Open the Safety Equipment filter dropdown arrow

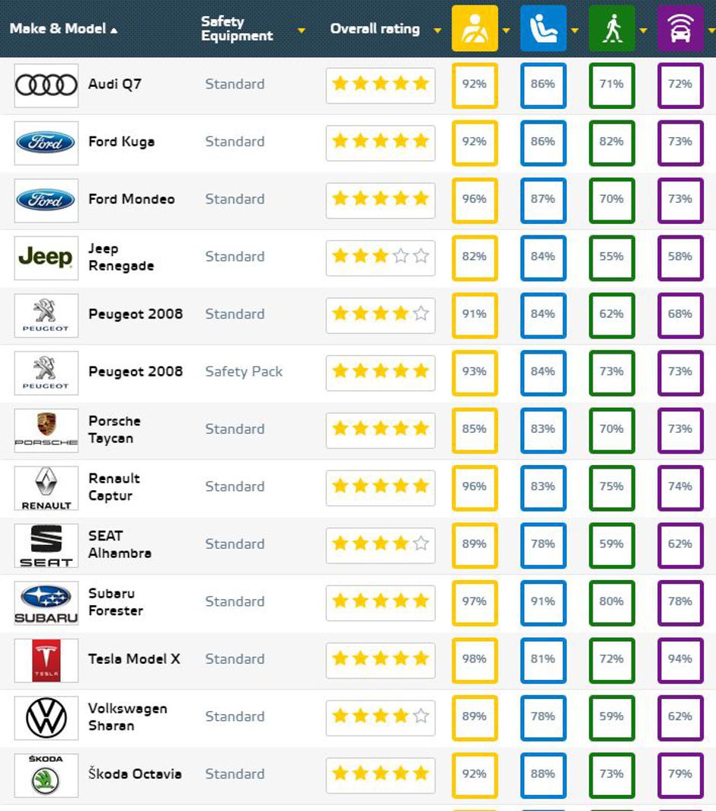[x=302, y=30]
